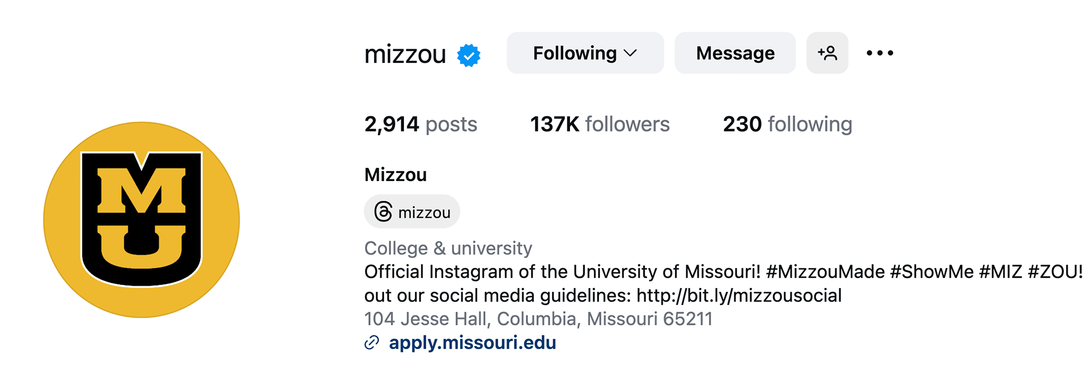Open the 230 following list
The image size is (1088, 374).
(x=787, y=124)
